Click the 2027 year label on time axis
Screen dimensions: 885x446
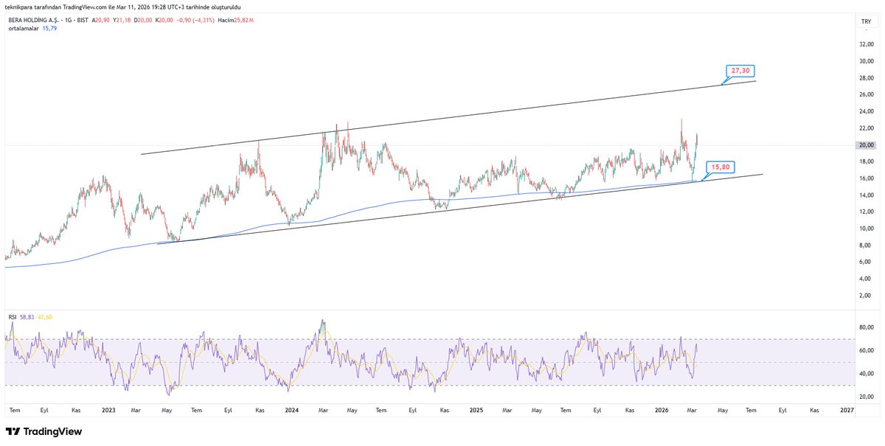coord(846,410)
